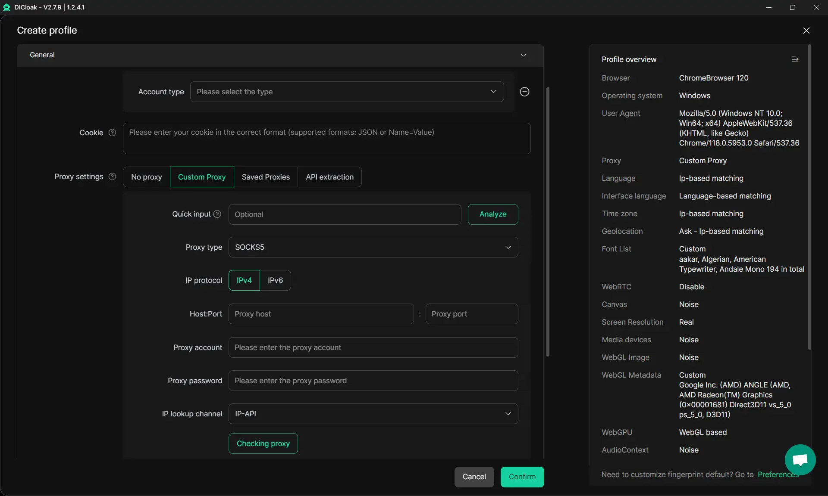Click the Proxy host input field
This screenshot has width=828, height=496.
321,314
